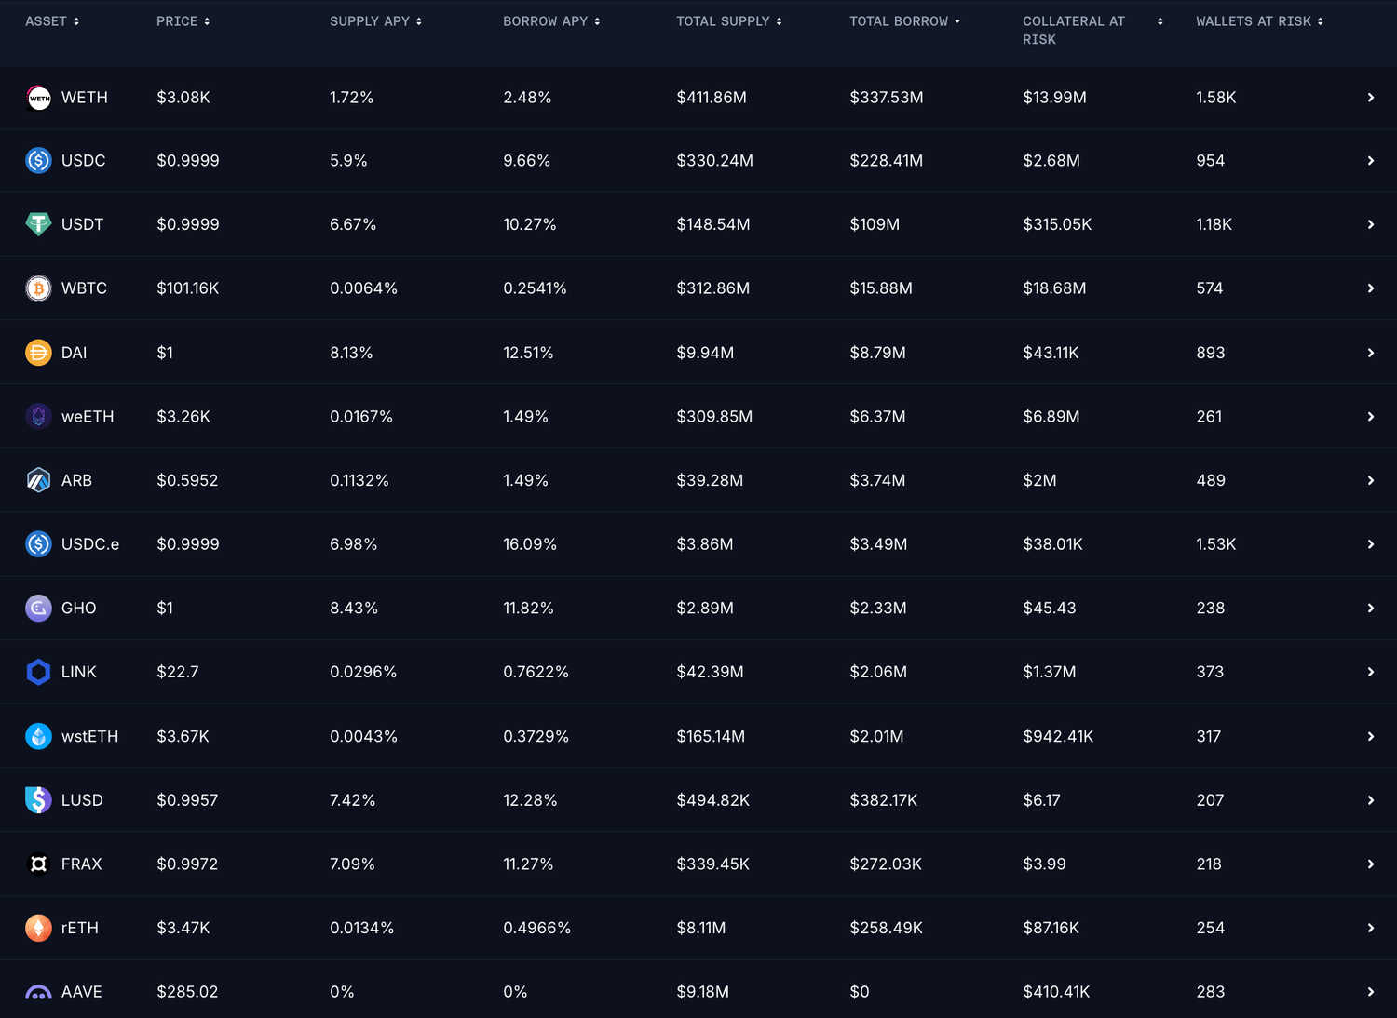This screenshot has width=1397, height=1018.
Task: Click the WETH token icon
Action: coord(38,98)
